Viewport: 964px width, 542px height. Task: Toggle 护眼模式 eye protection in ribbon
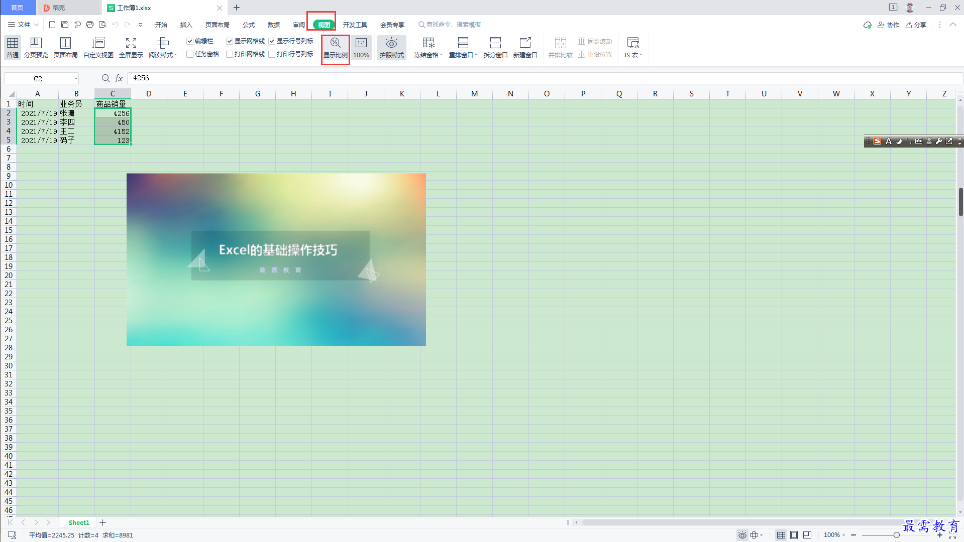coord(392,48)
